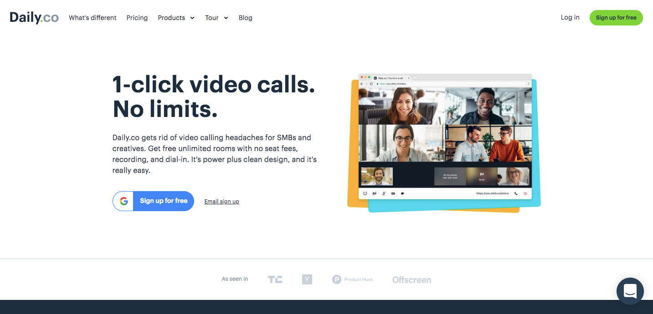The width and height of the screenshot is (653, 314).
Task: Click the Offscreen logo
Action: point(412,280)
